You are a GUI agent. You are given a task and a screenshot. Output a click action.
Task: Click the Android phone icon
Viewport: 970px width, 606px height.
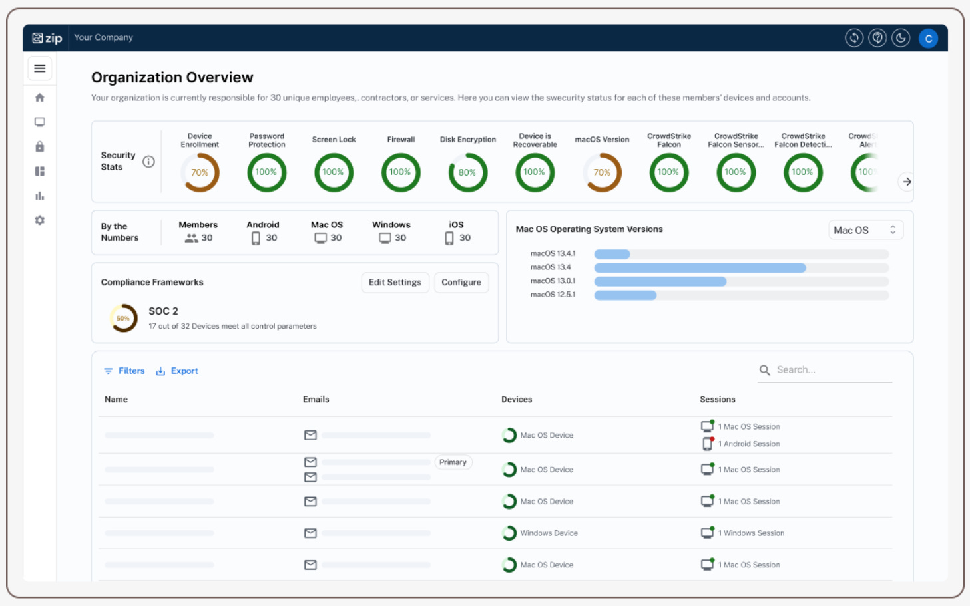(x=256, y=238)
